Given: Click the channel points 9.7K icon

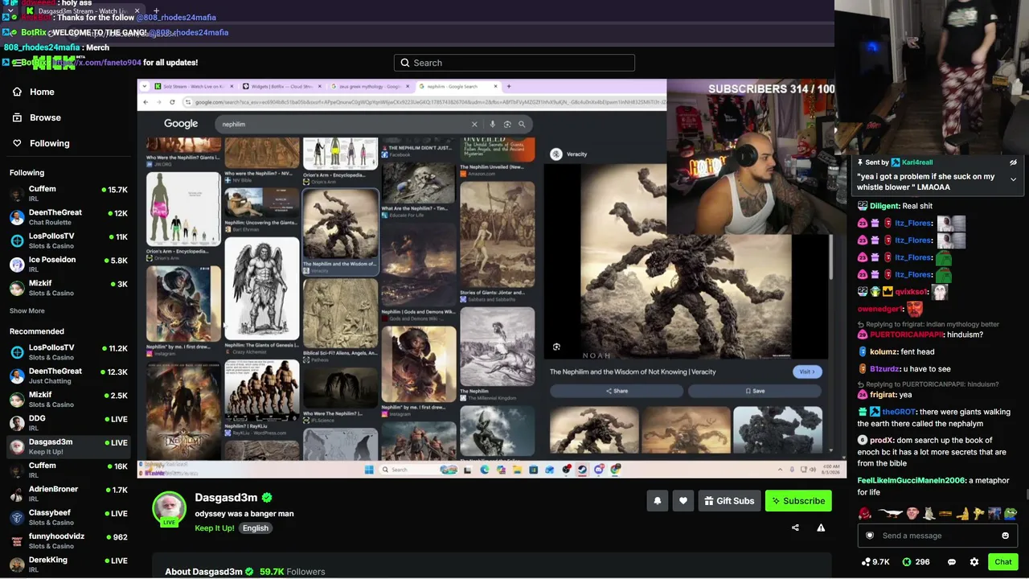Looking at the screenshot, I should (875, 562).
